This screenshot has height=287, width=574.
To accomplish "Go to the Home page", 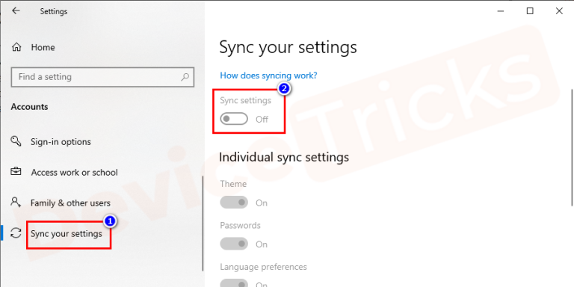I will pos(43,47).
